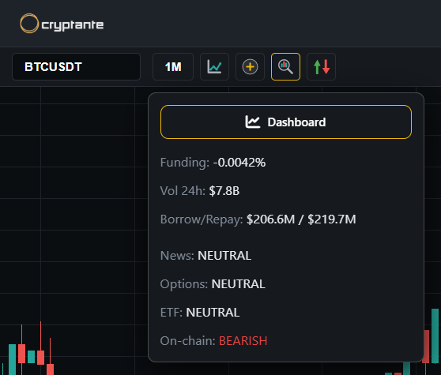Click the Cryptante circle logo
Image resolution: width=441 pixels, height=375 pixels.
point(29,24)
